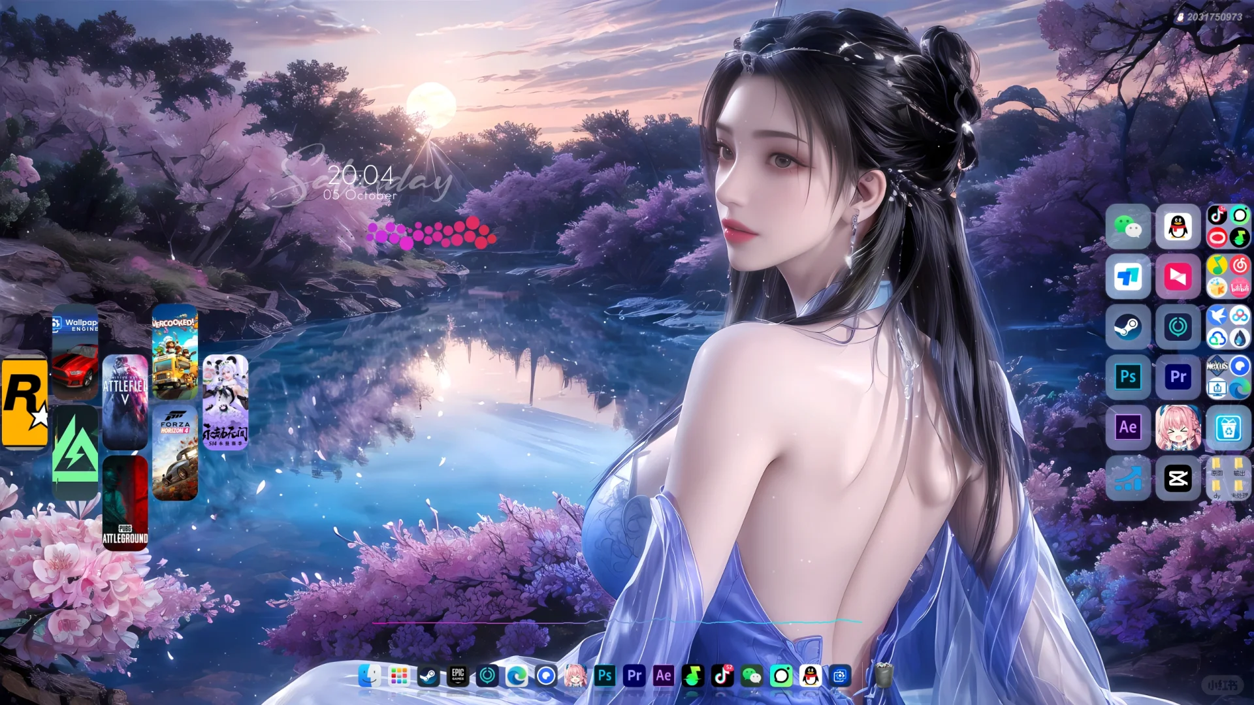
Task: Open WeChat tile in the right icon grid
Action: click(x=1128, y=227)
